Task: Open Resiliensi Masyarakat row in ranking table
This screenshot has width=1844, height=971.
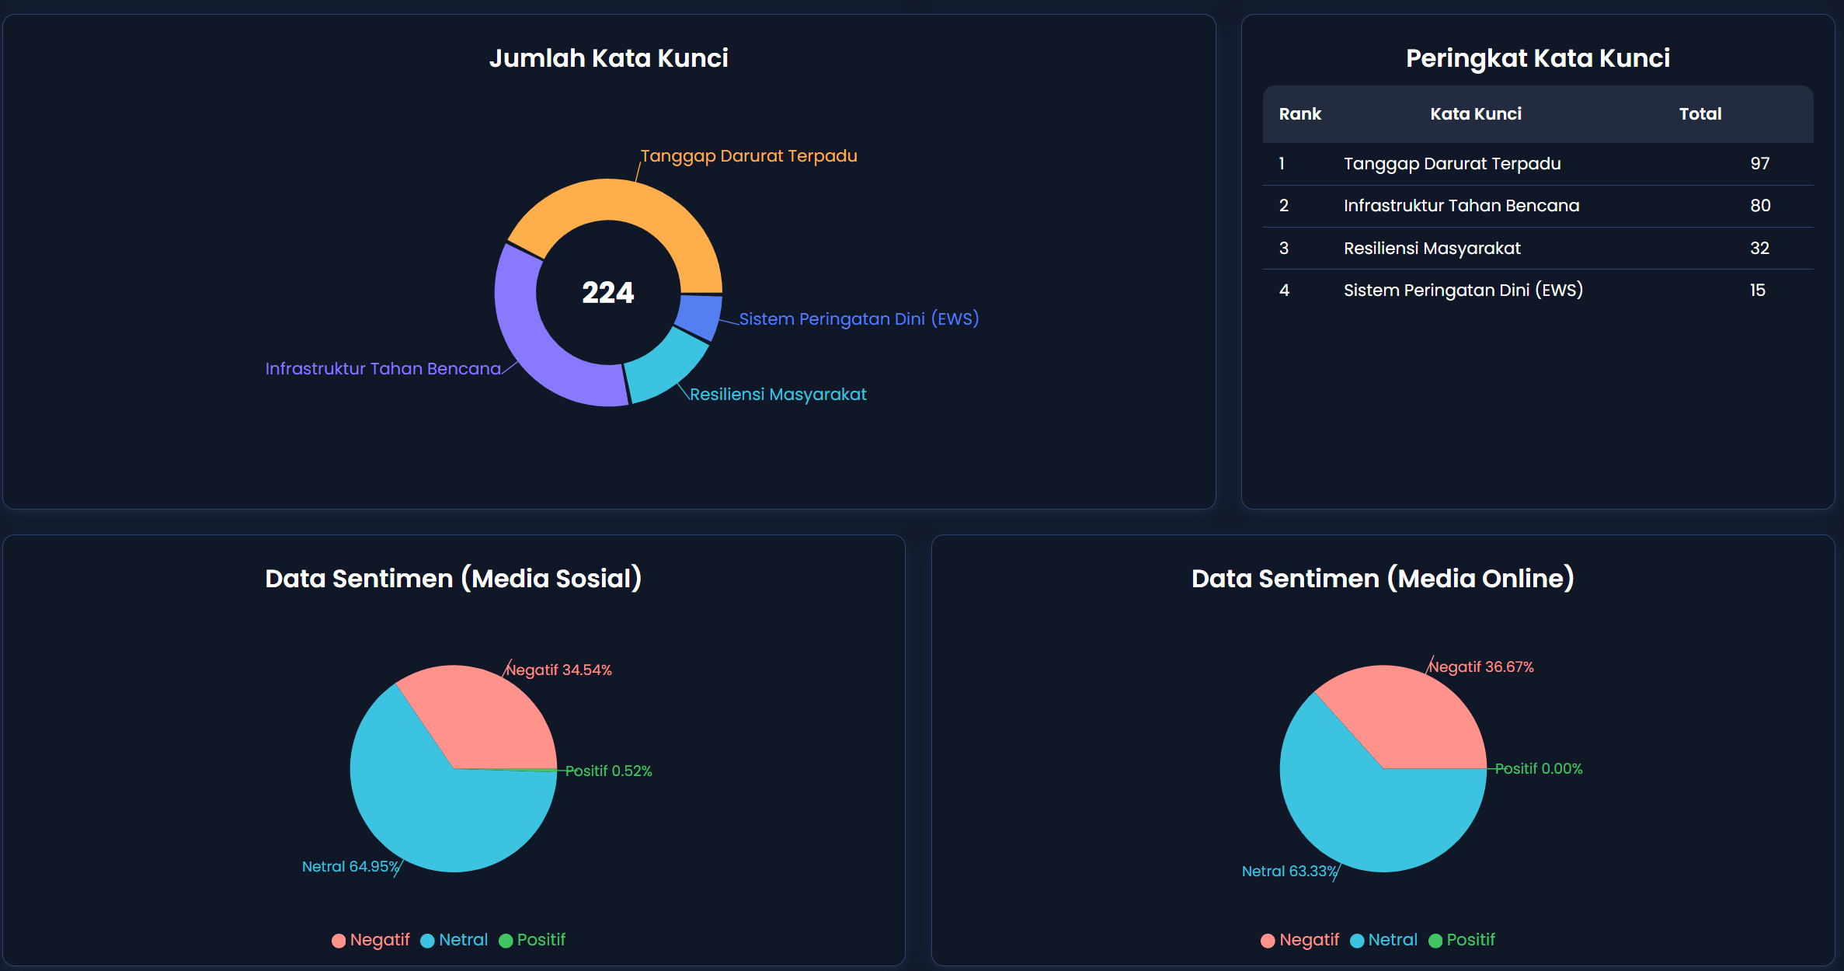Action: (1432, 249)
